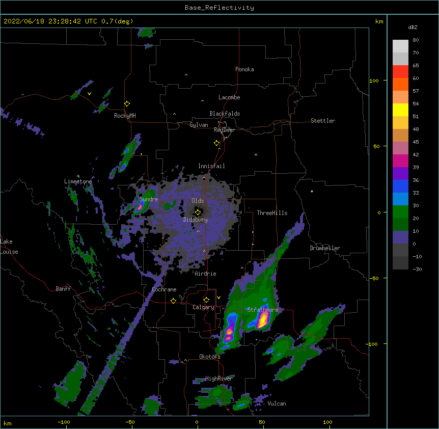
Task: Click the Strathmore label
Action: [263, 310]
